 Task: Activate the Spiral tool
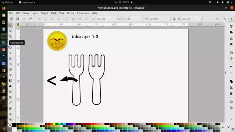(x=10, y=64)
